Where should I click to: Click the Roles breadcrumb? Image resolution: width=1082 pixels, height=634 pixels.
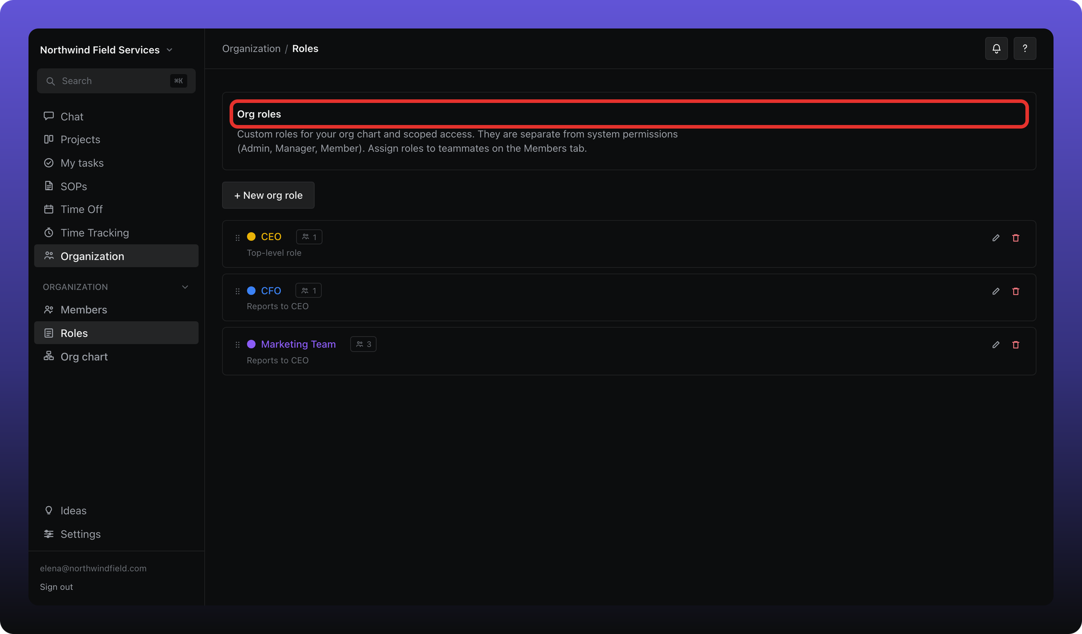(x=305, y=49)
